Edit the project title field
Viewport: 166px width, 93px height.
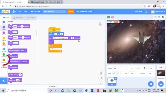click(x=55, y=11)
